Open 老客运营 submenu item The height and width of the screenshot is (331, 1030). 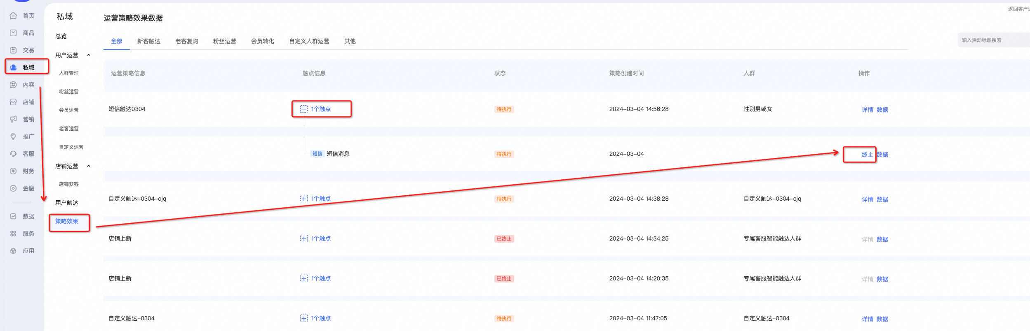point(69,129)
